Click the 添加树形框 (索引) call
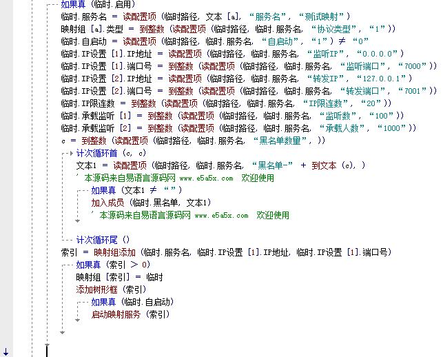Screen dimensions: 443x357 (x=112, y=289)
